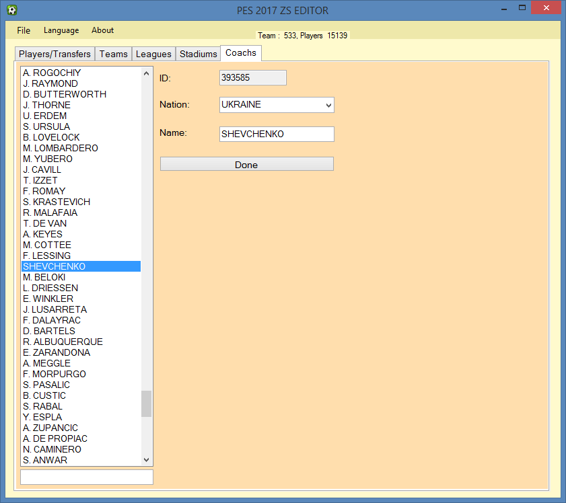Open the Language menu

61,30
